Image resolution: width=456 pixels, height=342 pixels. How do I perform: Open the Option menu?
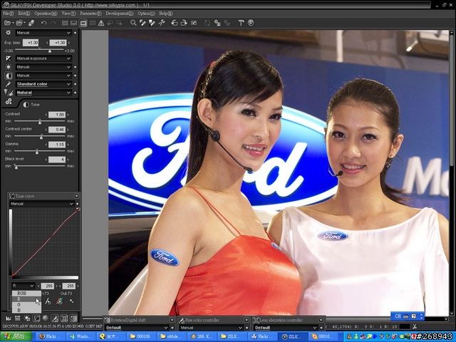(x=146, y=14)
